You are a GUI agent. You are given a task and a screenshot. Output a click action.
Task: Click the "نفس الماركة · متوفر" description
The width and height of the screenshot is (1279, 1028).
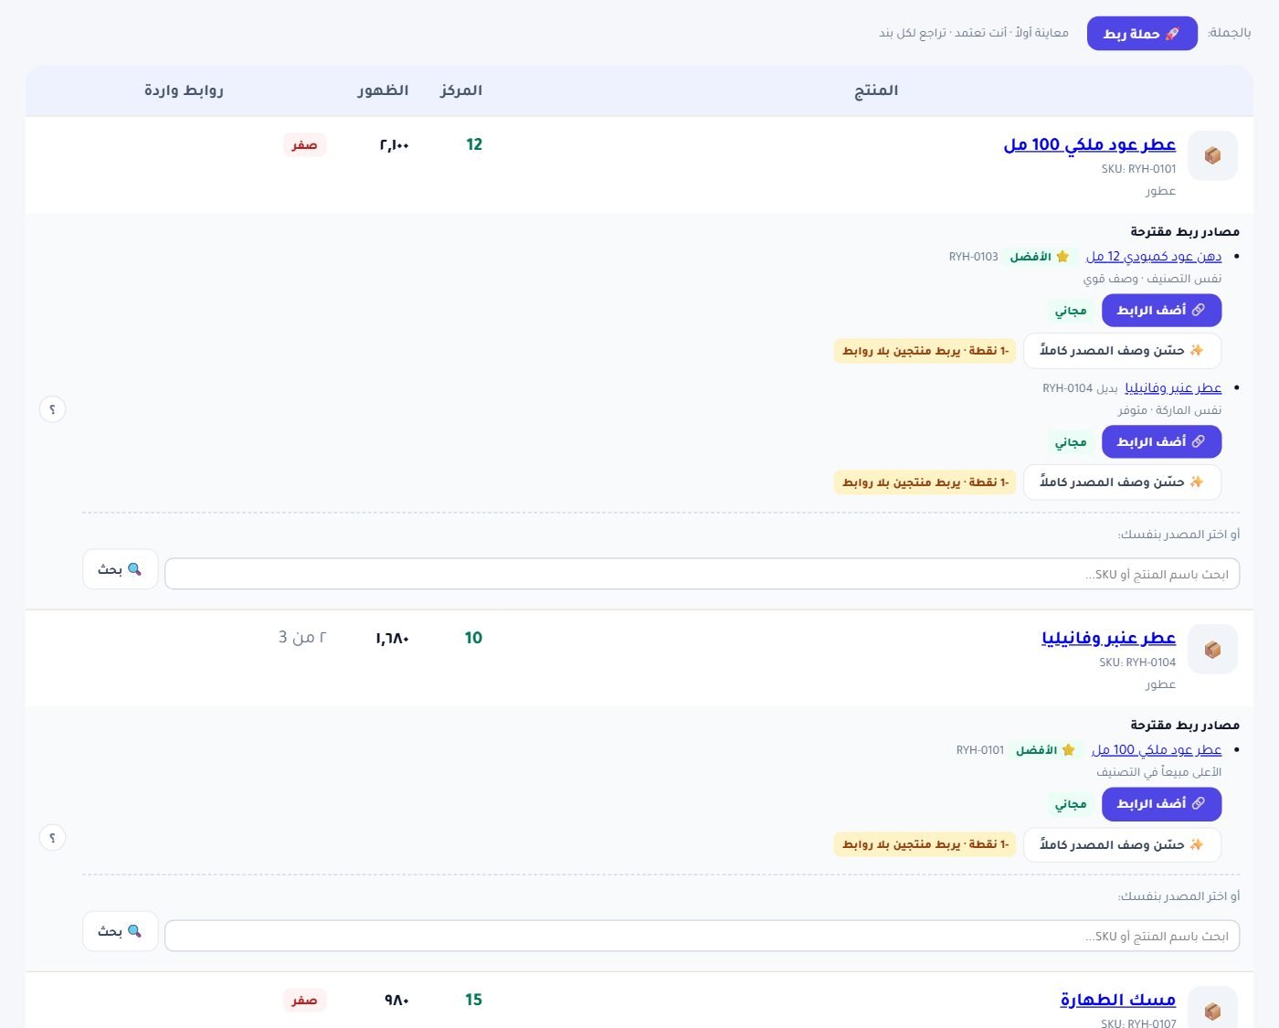click(x=1169, y=410)
